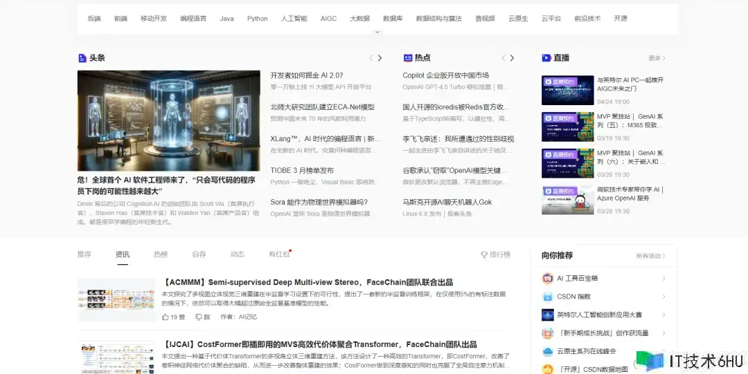Select the 后端 category
The height and width of the screenshot is (374, 748).
click(x=94, y=19)
